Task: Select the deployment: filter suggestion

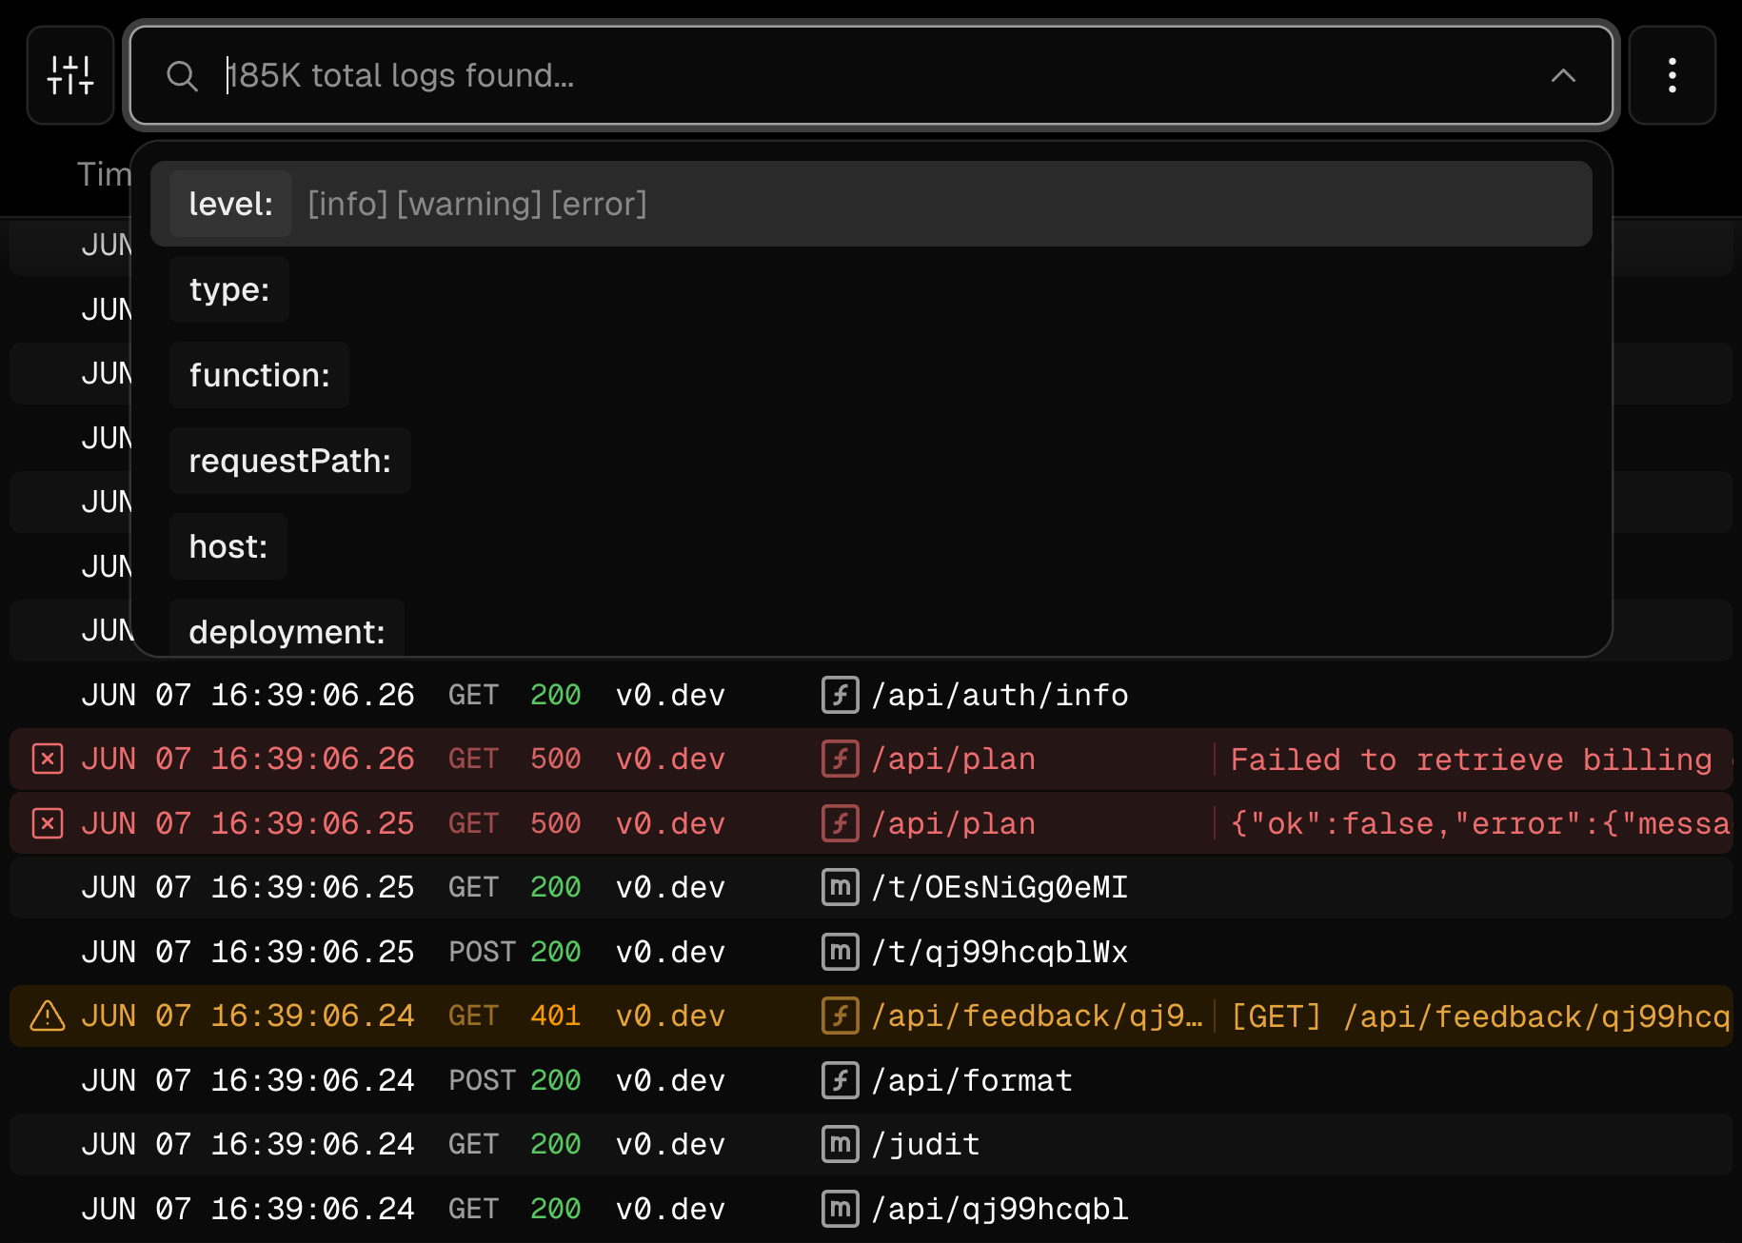Action: coord(287,631)
